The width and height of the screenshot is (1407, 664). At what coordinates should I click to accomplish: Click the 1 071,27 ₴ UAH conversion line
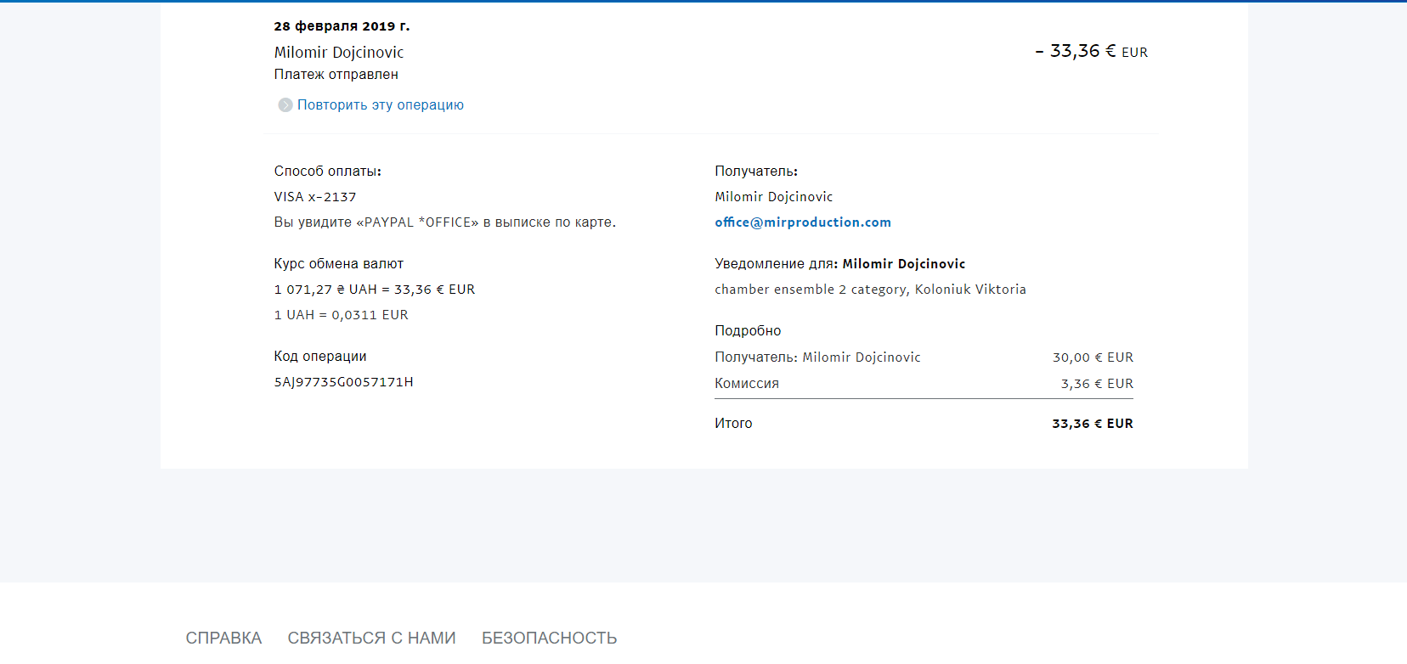pos(374,290)
